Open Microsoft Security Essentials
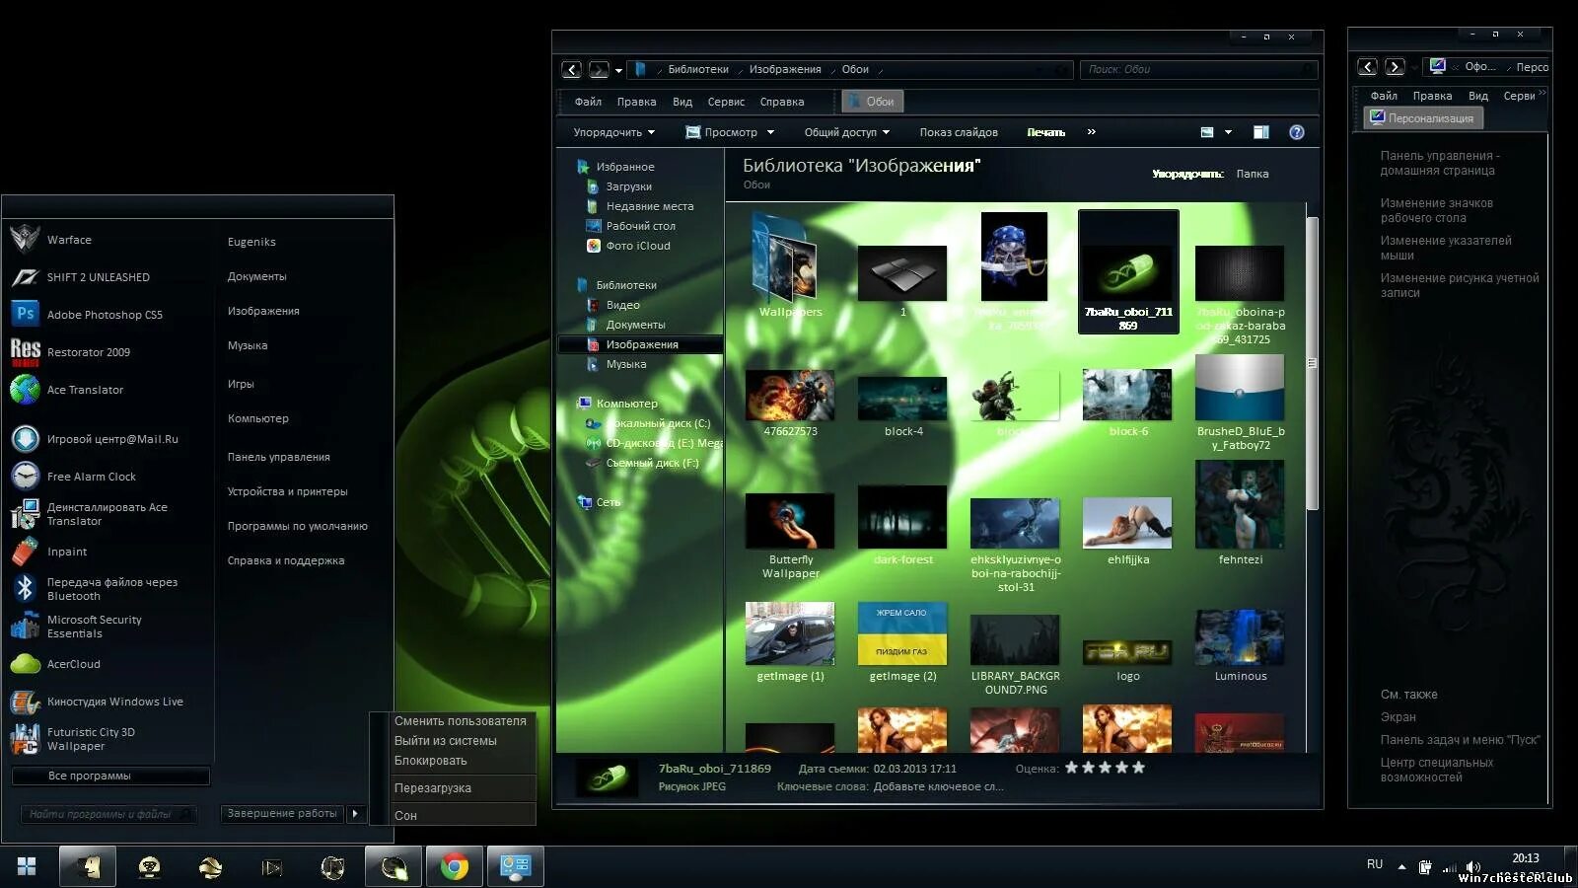This screenshot has height=888, width=1578. coord(77,627)
